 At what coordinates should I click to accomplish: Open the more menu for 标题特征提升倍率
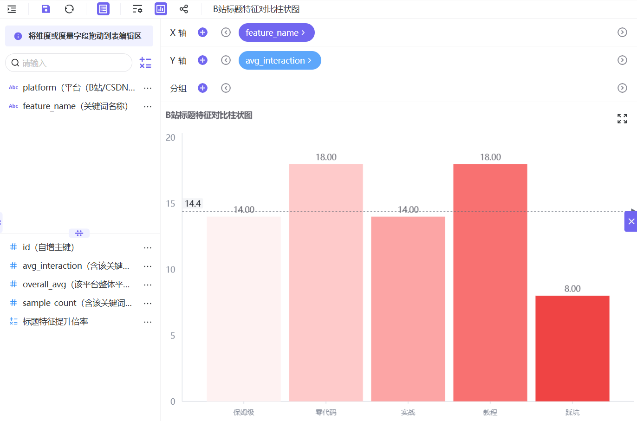(x=148, y=322)
